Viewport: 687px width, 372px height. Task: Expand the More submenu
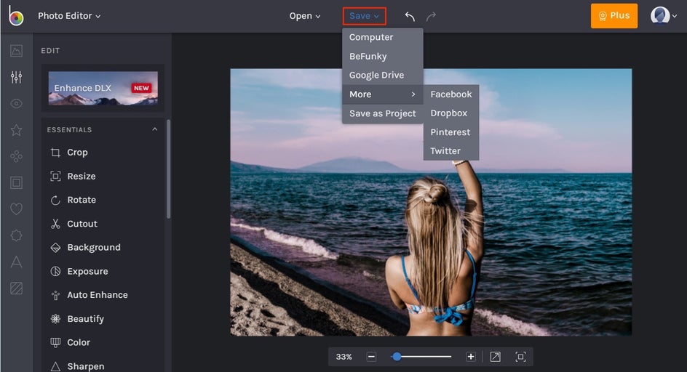click(x=383, y=94)
